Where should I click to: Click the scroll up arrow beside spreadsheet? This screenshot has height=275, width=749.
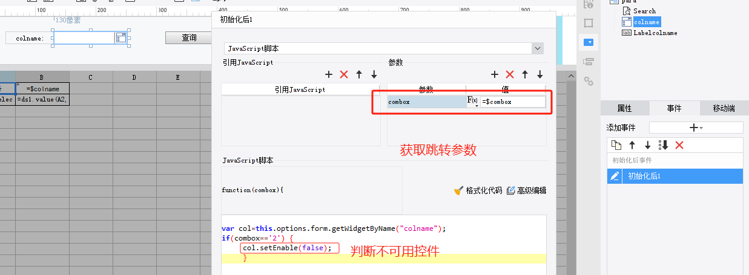tap(570, 76)
